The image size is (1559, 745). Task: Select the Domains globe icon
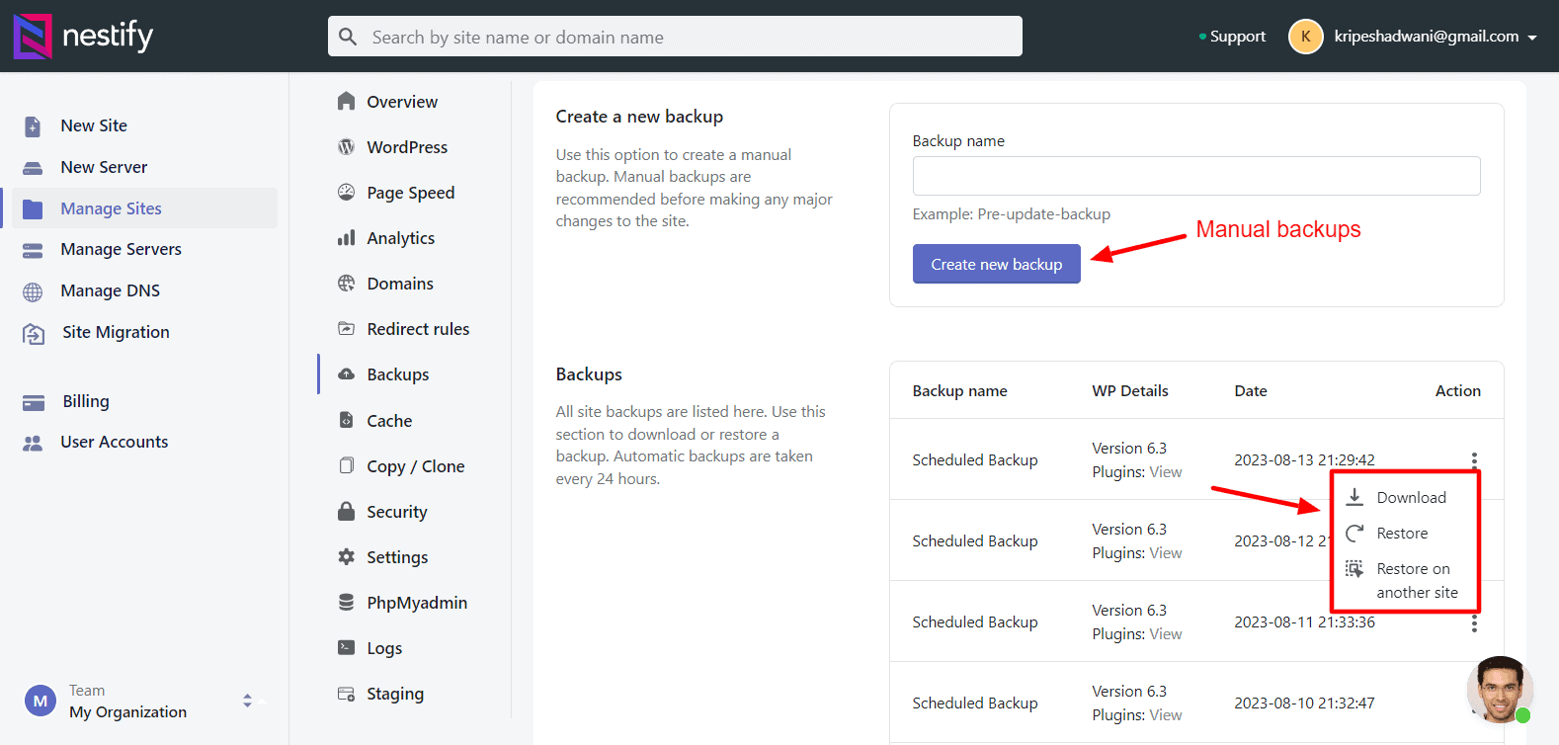346,284
